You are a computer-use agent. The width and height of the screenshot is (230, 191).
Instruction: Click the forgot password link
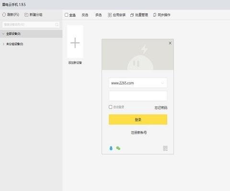point(161,108)
